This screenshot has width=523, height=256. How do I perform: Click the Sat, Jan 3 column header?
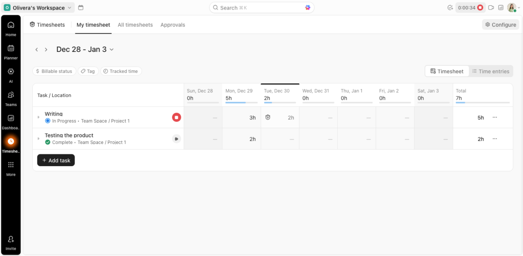tap(433, 95)
